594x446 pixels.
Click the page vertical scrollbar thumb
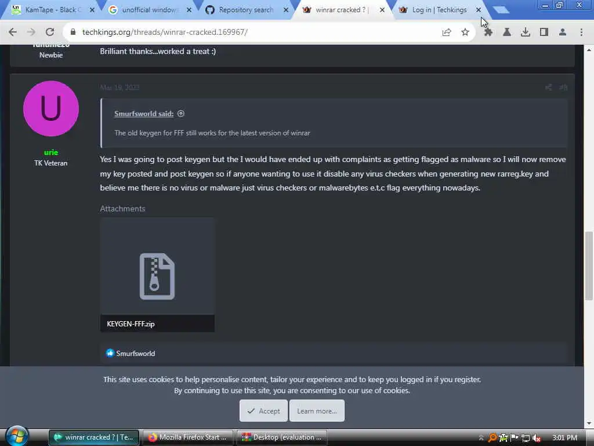tap(589, 265)
